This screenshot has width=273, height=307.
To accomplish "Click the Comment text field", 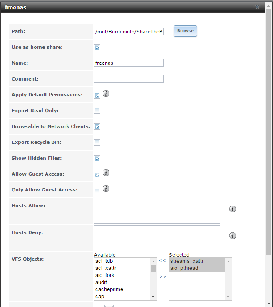I will click(129, 79).
